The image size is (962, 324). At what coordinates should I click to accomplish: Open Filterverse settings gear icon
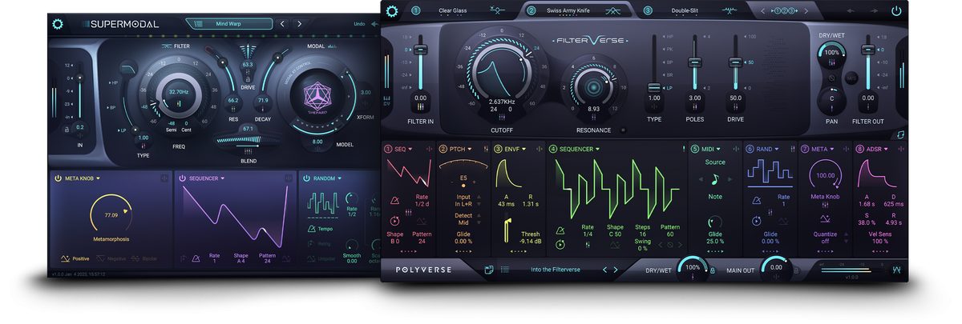[x=392, y=11]
